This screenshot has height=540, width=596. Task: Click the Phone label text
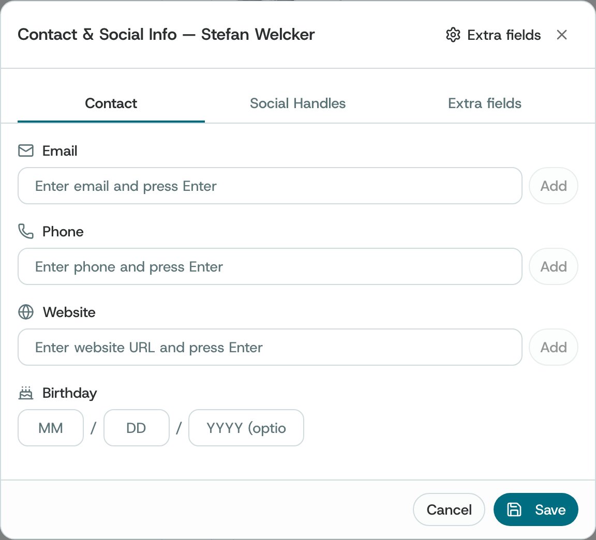63,231
